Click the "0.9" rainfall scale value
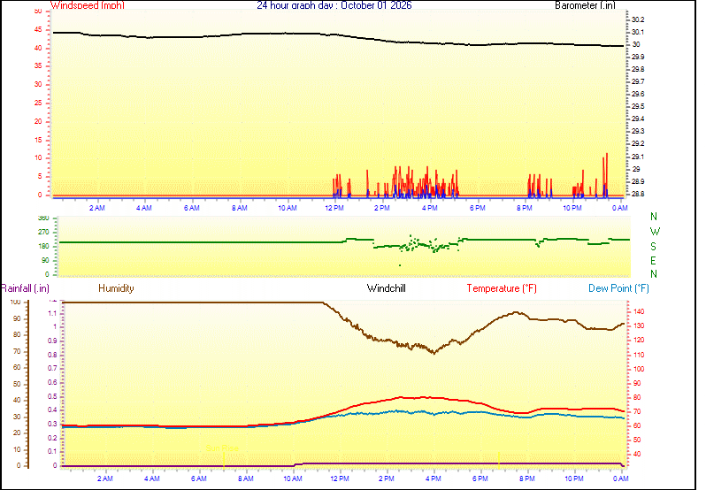706x490 pixels. pos(53,341)
